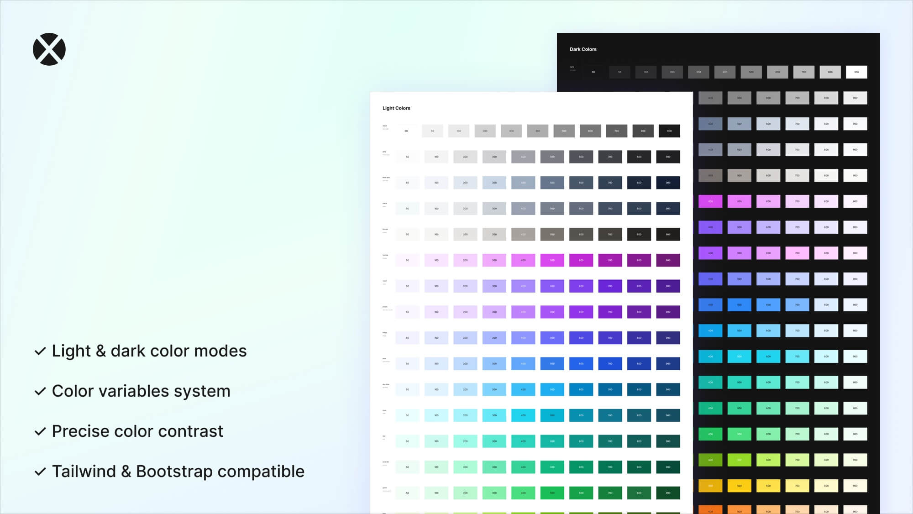Select bronze 500 swatch in Light Colors
The height and width of the screenshot is (514, 913).
(552, 234)
